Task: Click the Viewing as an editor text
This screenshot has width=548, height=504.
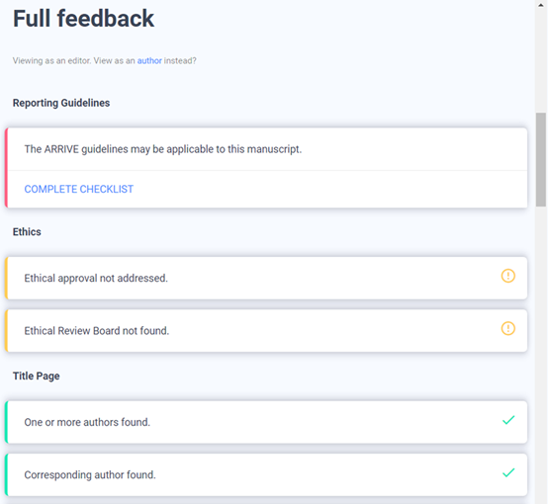Action: tap(51, 60)
